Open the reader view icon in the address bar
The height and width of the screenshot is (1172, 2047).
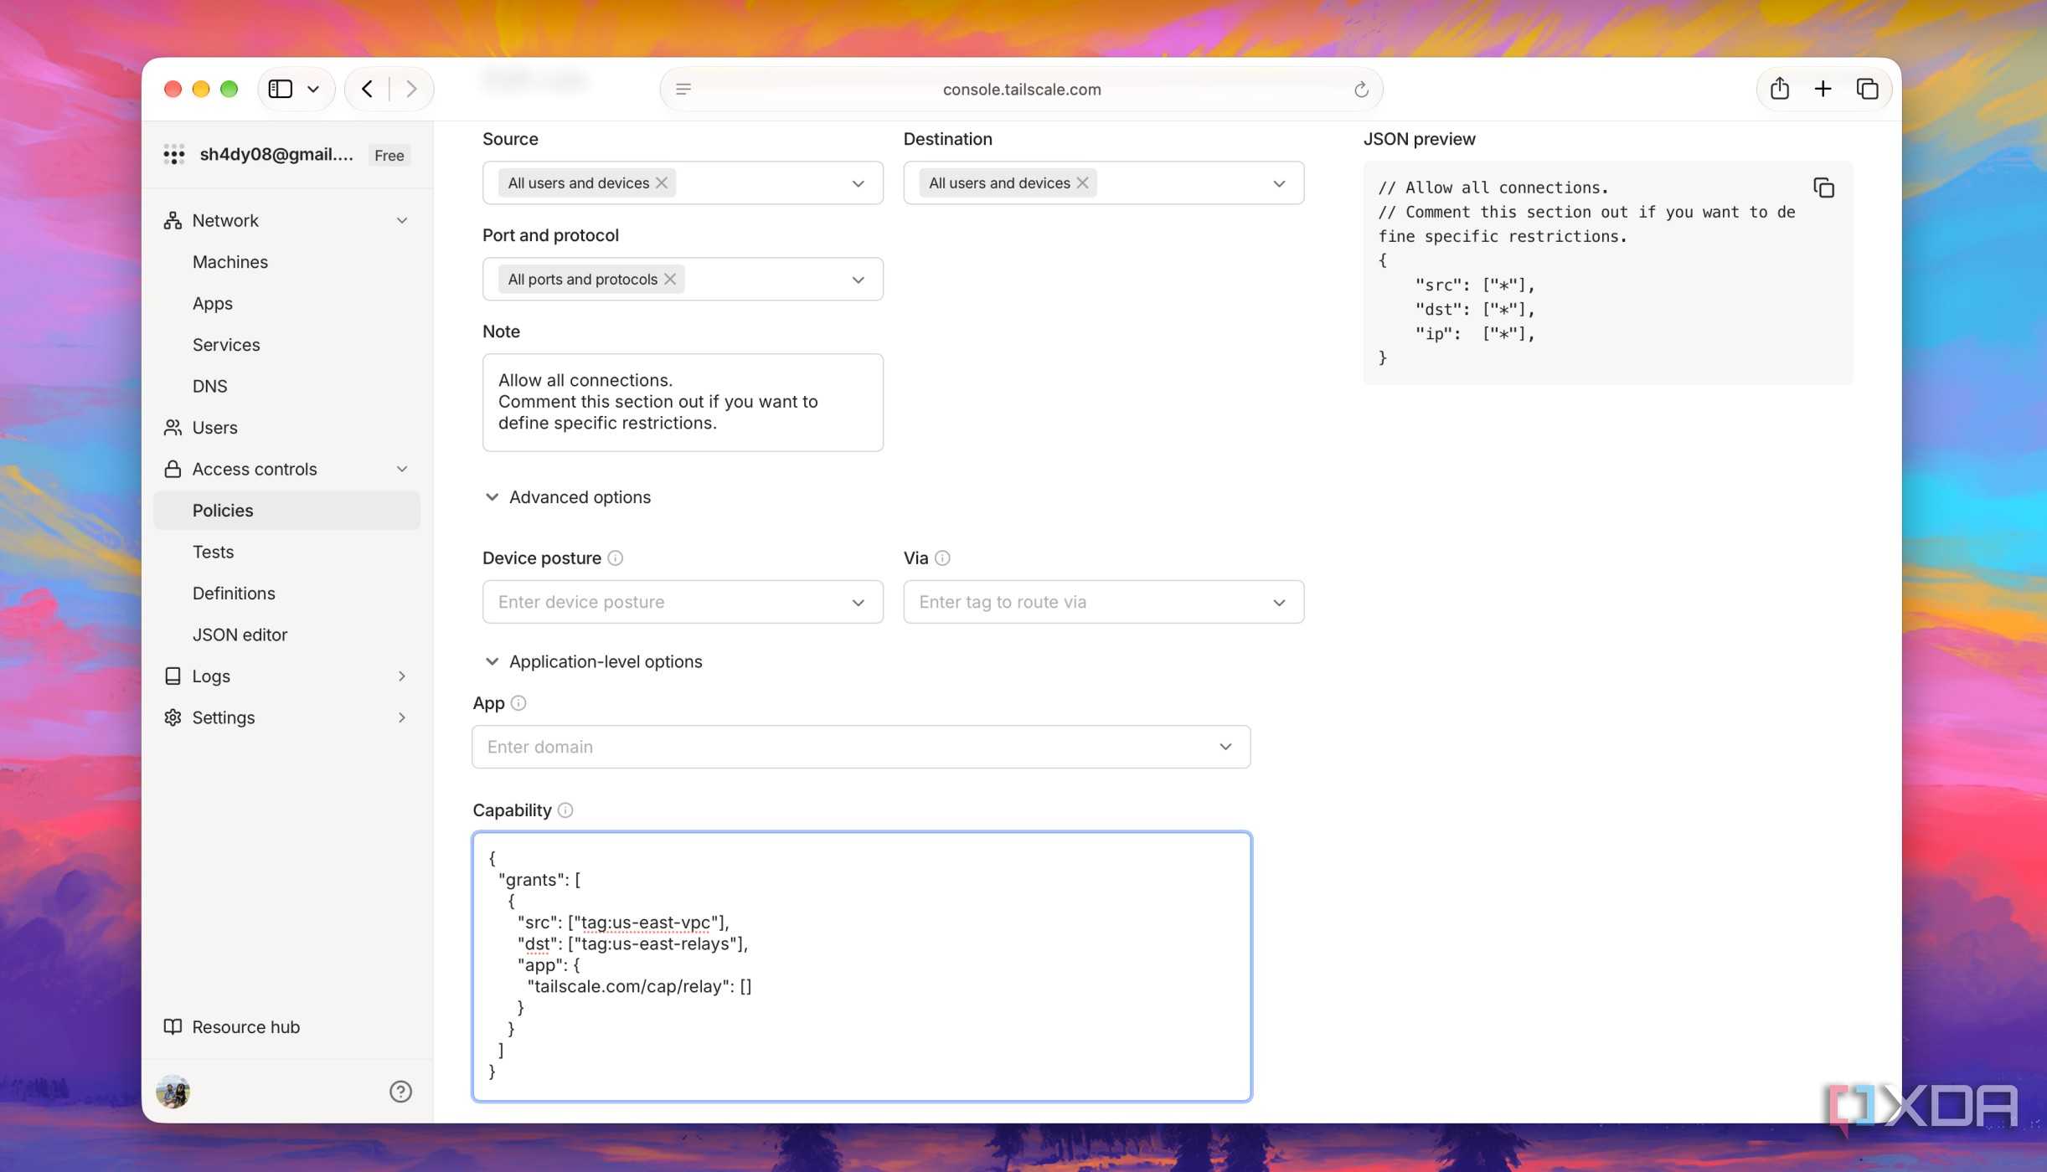click(683, 90)
